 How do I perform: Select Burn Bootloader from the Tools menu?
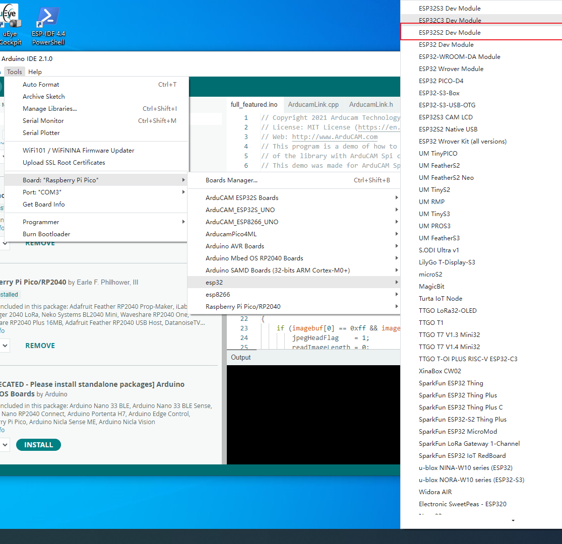pos(96,234)
